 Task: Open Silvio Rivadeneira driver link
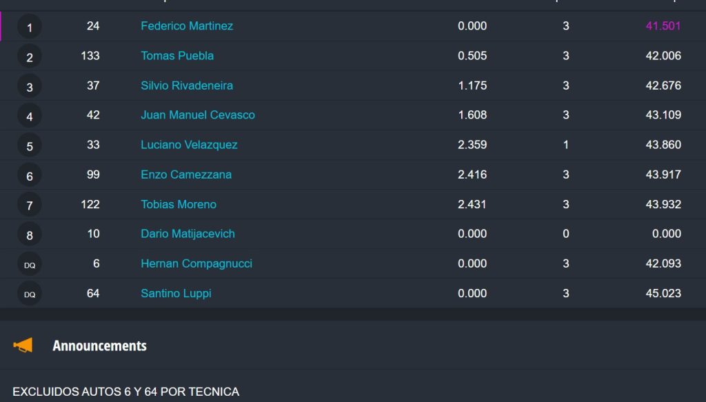click(187, 86)
